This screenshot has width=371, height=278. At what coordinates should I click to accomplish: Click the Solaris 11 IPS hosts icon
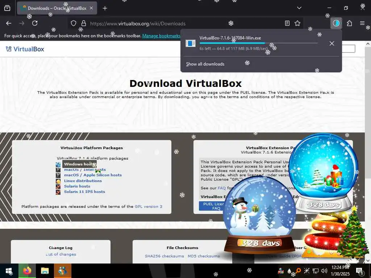(58, 192)
